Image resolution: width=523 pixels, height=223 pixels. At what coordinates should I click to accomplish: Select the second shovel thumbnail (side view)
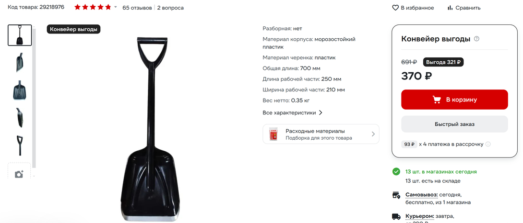click(20, 63)
